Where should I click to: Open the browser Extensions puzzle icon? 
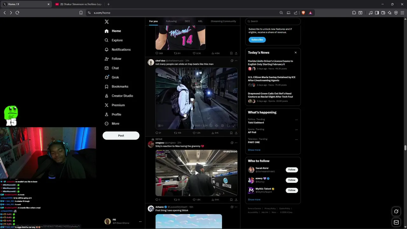click(x=354, y=13)
